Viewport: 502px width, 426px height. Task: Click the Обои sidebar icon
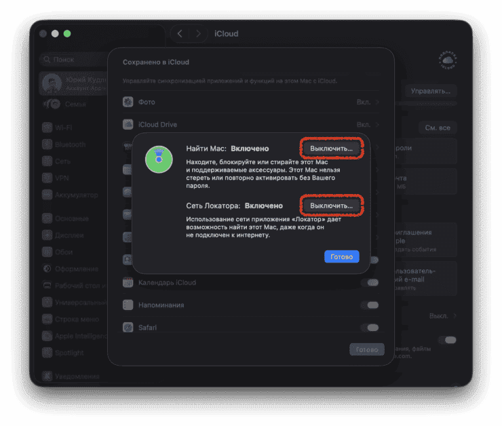click(47, 252)
